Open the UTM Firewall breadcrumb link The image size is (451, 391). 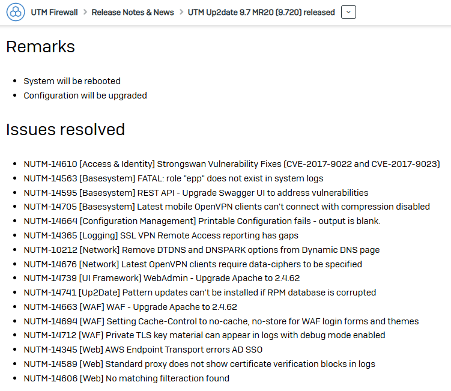55,13
